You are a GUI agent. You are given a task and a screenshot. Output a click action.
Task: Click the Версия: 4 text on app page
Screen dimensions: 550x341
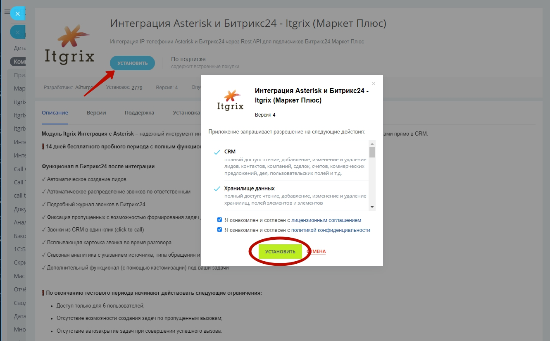pyautogui.click(x=167, y=88)
